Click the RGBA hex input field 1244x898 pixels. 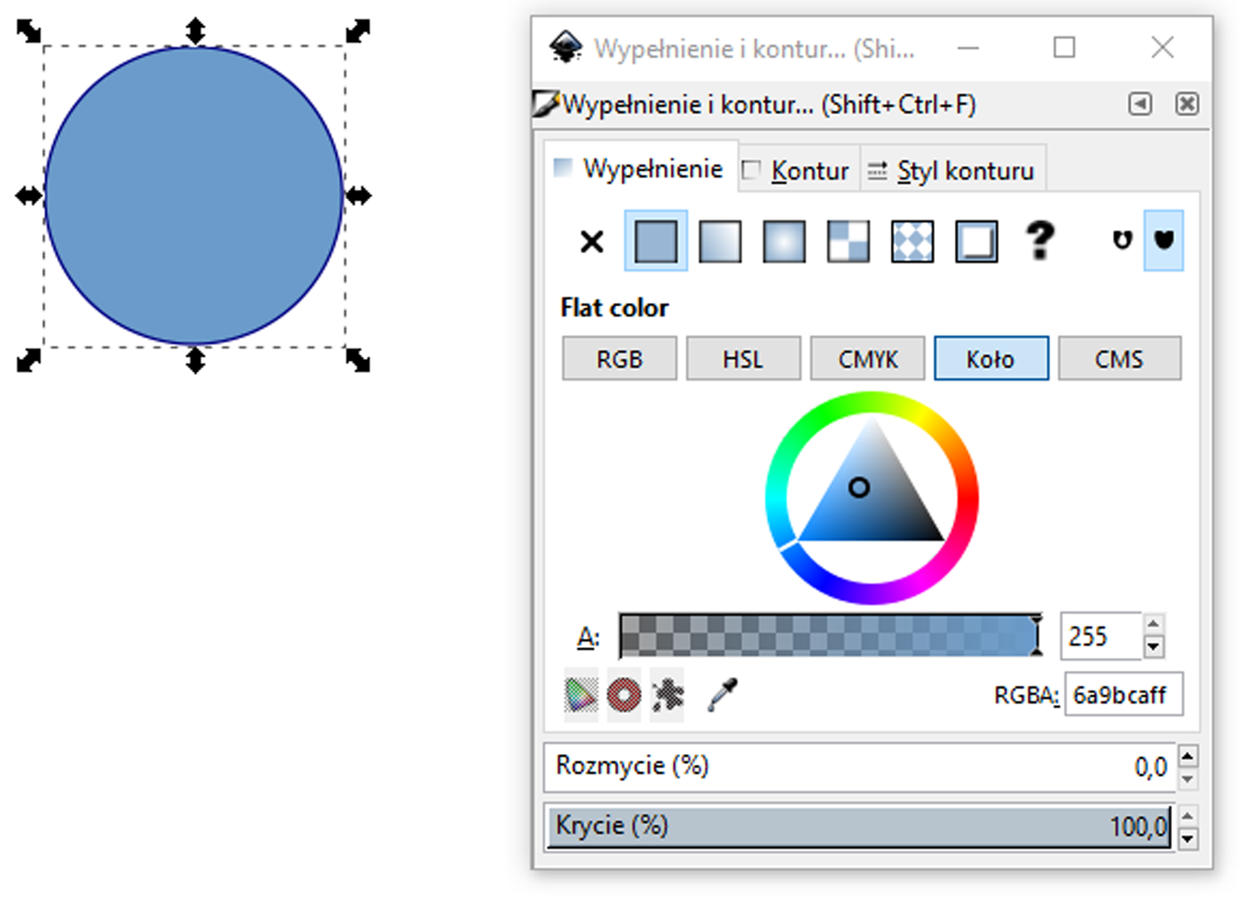click(x=1123, y=695)
